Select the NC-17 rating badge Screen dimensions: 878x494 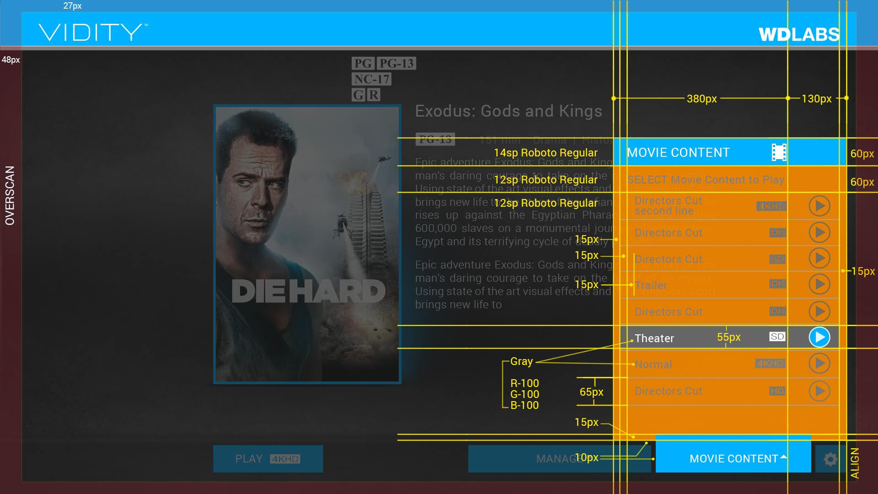(372, 79)
